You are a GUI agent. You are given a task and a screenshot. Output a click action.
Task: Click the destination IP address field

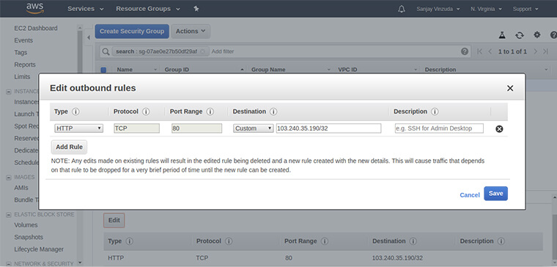tap(328, 128)
